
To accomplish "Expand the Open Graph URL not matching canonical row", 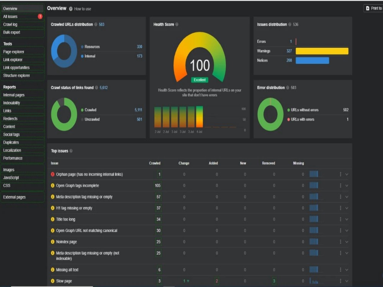I will click(x=347, y=230).
